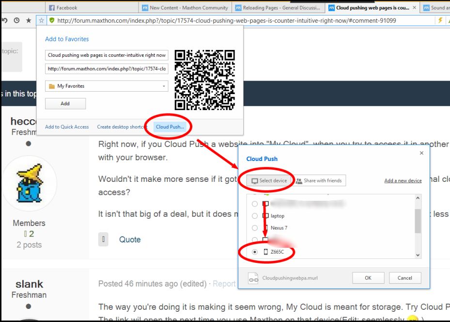The height and width of the screenshot is (322, 450).
Task: Click the device list scroll up arrow
Action: [x=418, y=198]
